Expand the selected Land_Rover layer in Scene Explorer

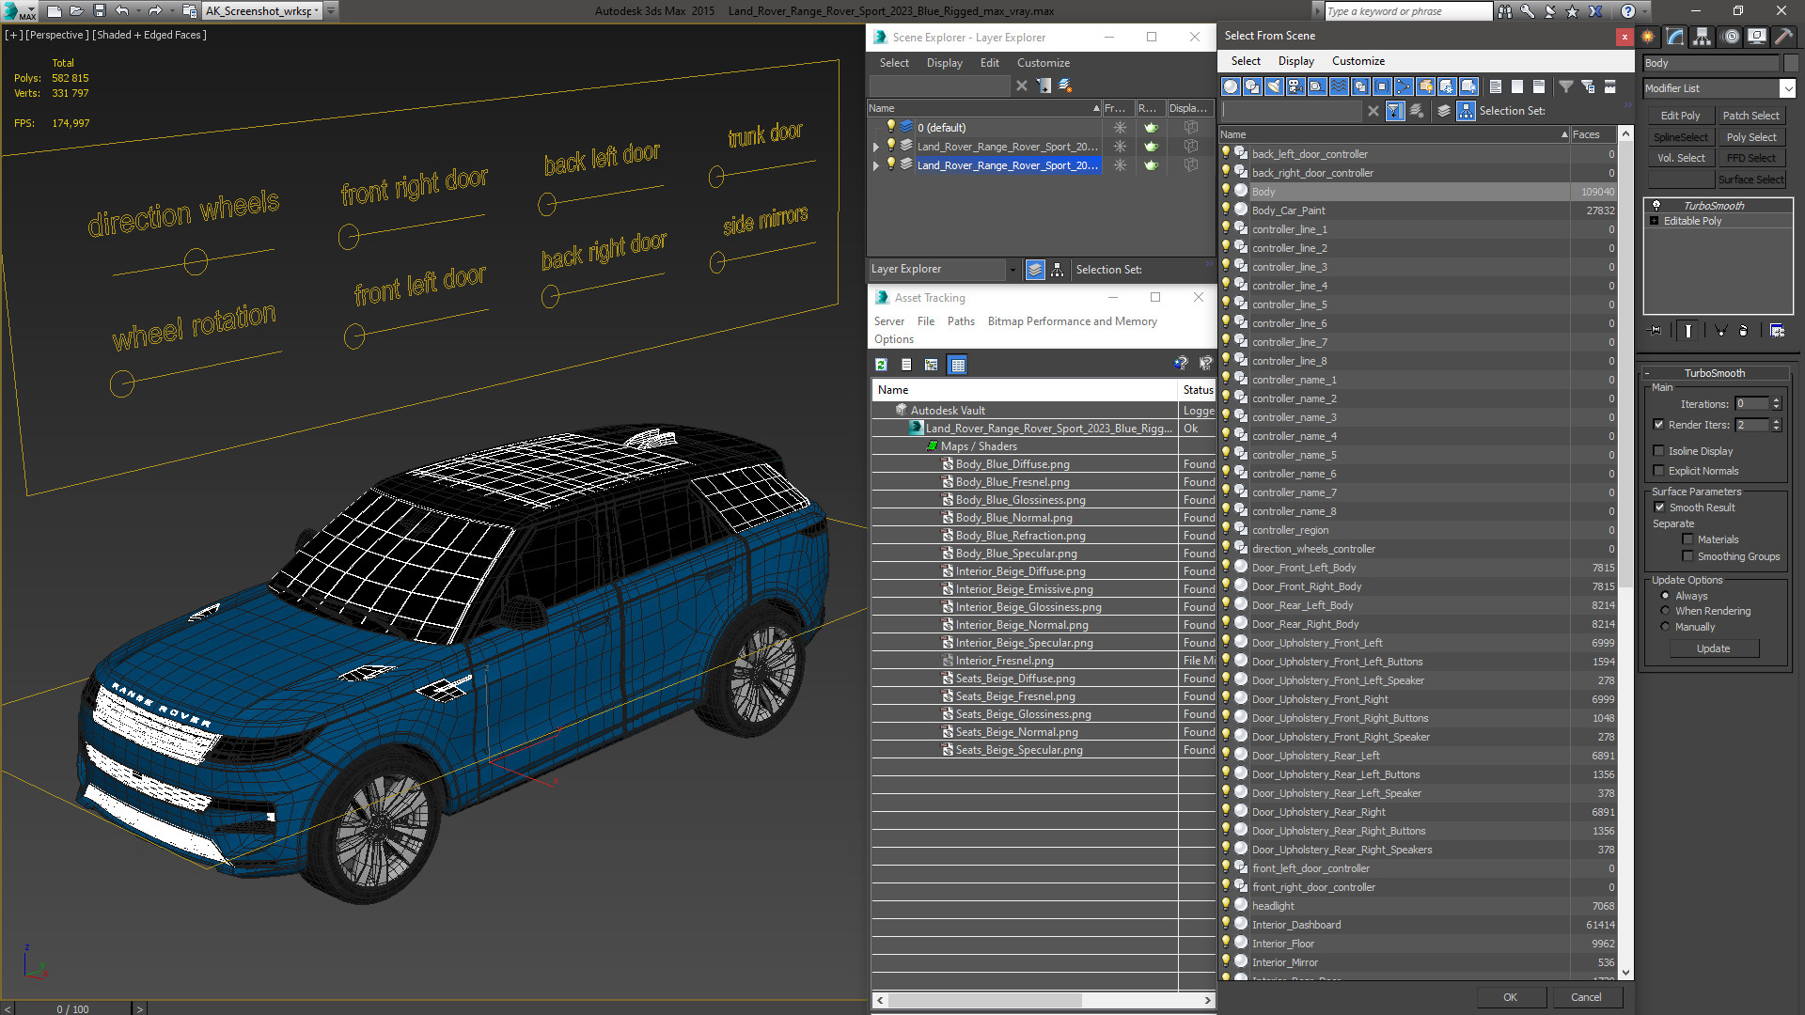(876, 165)
